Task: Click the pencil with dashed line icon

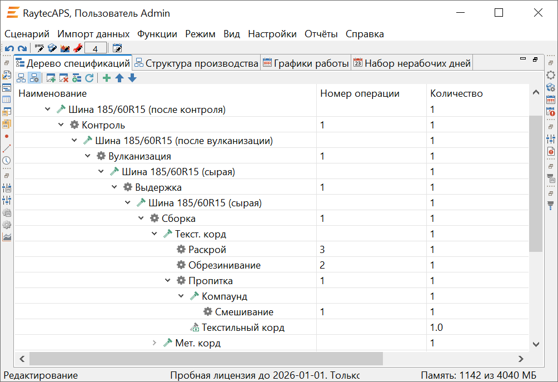Action: click(x=39, y=48)
